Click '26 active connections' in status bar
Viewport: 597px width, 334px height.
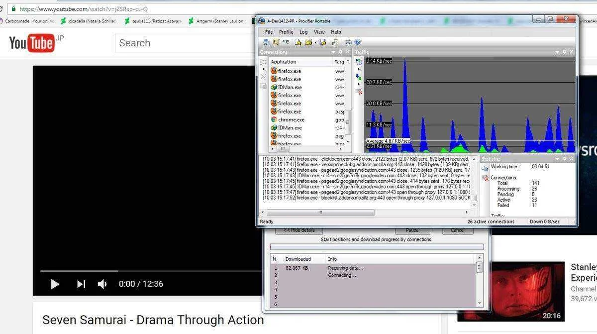[x=491, y=222]
